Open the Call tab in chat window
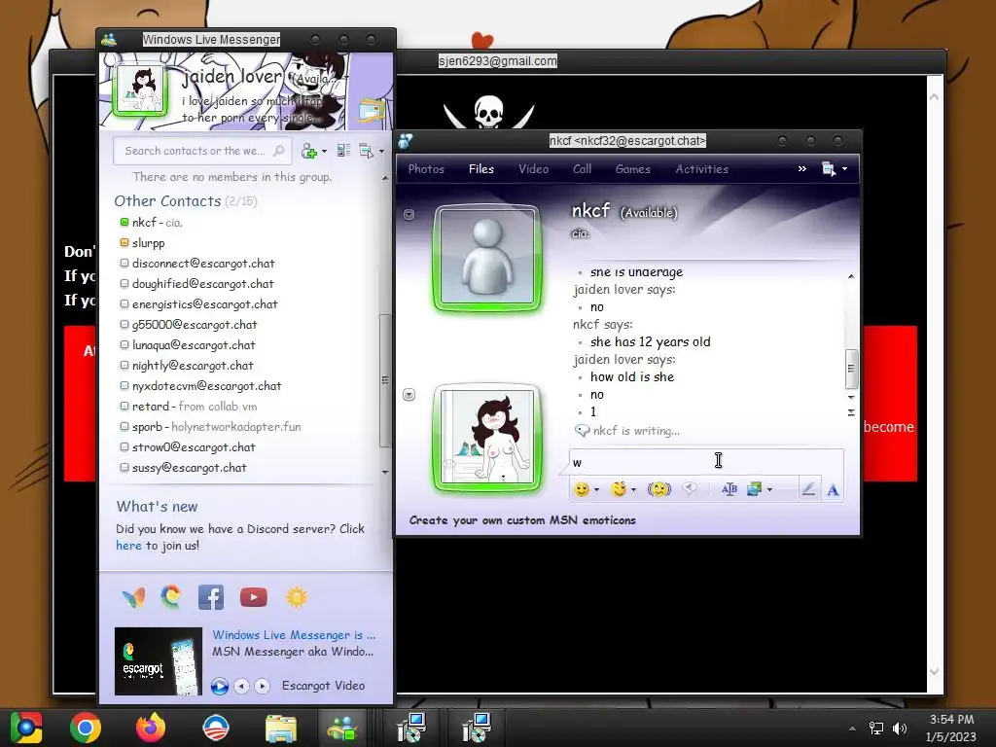 tap(582, 169)
